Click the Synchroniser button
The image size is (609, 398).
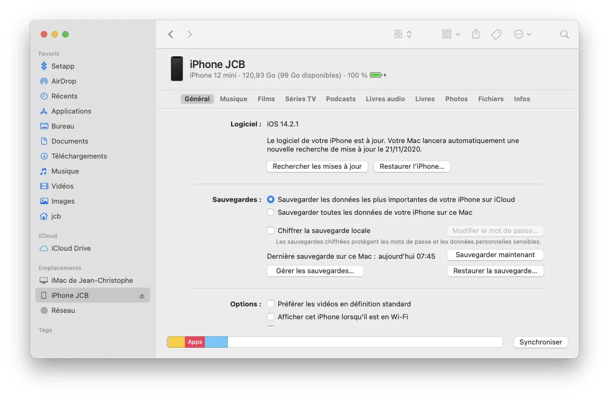(540, 342)
